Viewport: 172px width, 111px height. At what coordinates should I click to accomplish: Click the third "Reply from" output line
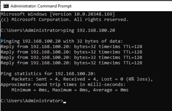pos(71,57)
